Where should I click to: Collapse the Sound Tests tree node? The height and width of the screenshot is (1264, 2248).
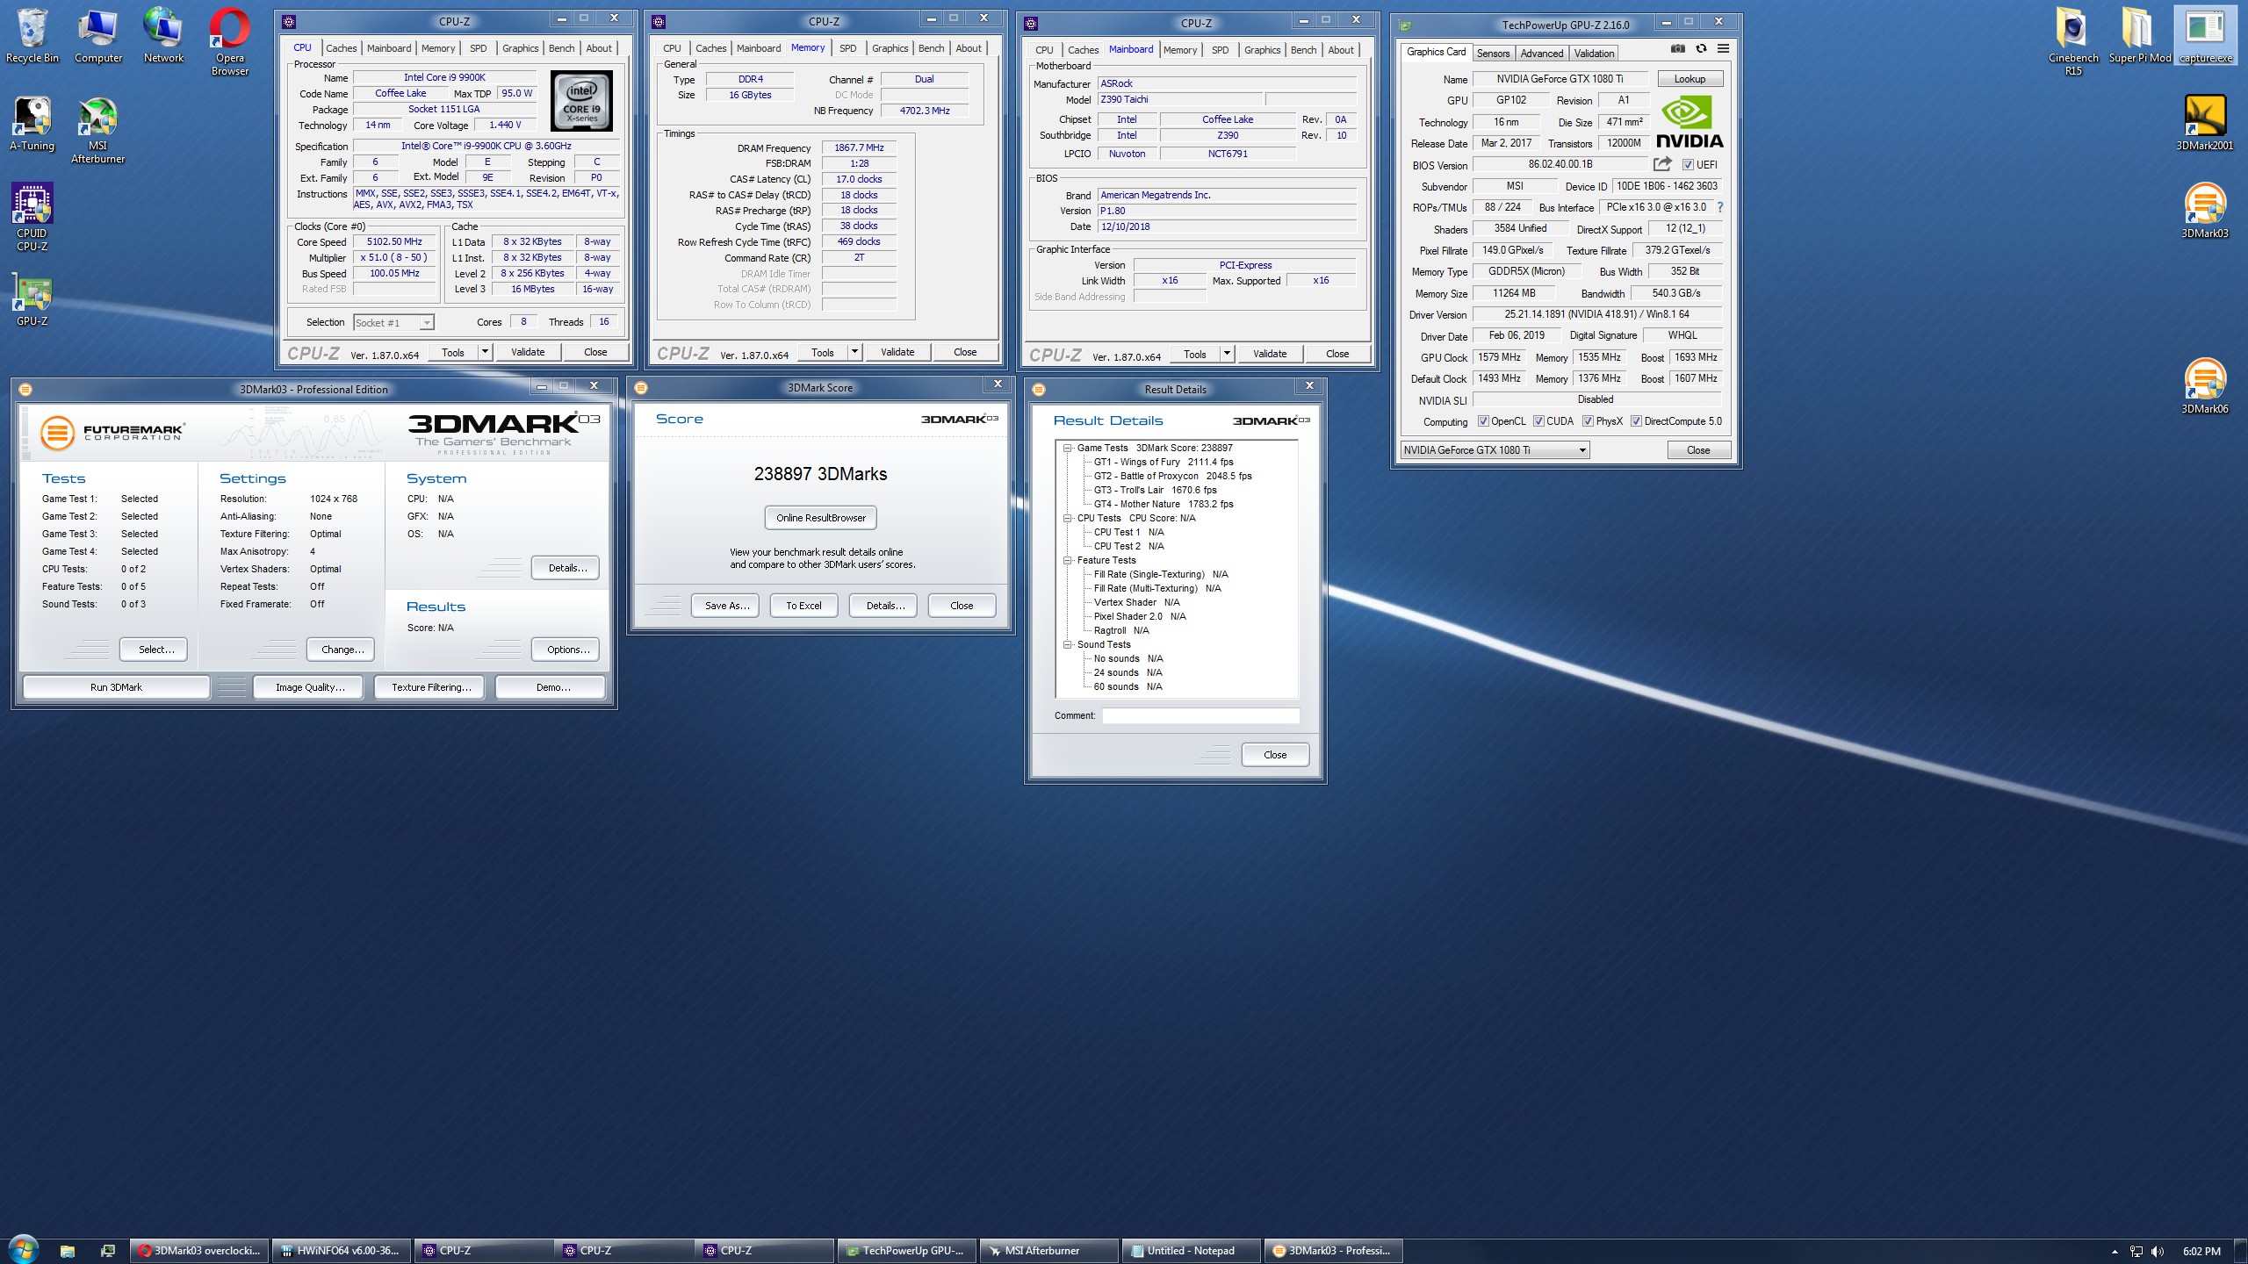click(x=1068, y=644)
